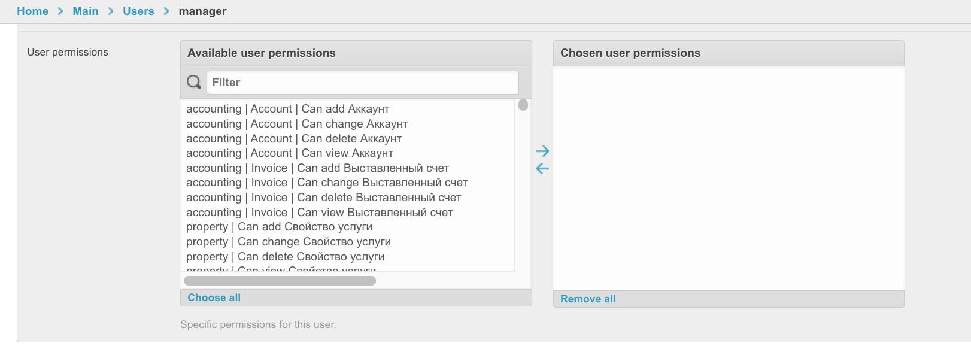Select 'Invoice | Can add Выставленный счет' option
The width and height of the screenshot is (971, 346).
317,168
